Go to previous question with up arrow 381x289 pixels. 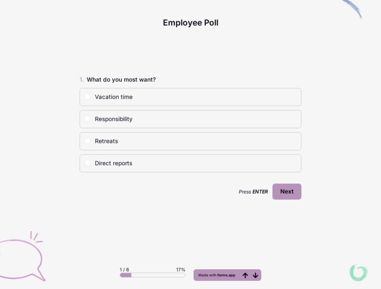[x=245, y=275]
